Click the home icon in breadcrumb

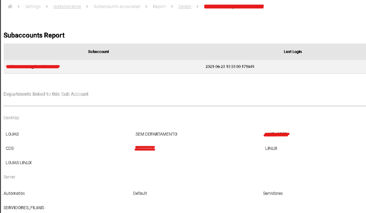(10, 7)
